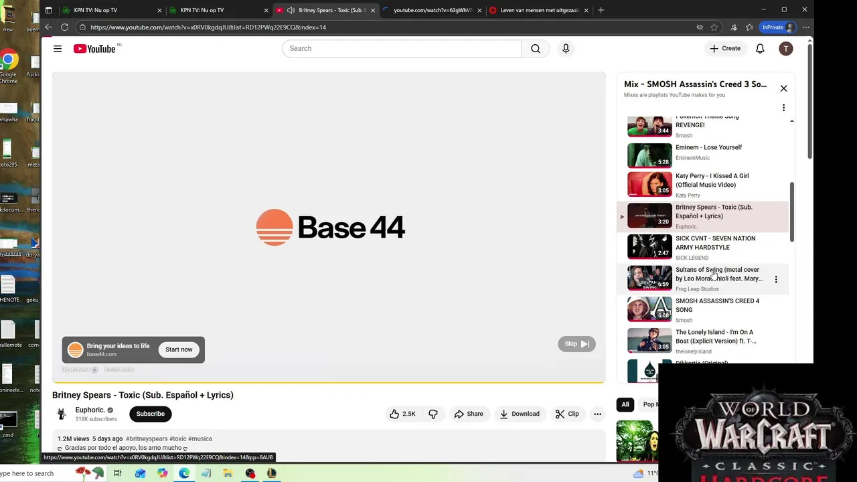
Task: Start voice search with the microphone
Action: (566, 48)
